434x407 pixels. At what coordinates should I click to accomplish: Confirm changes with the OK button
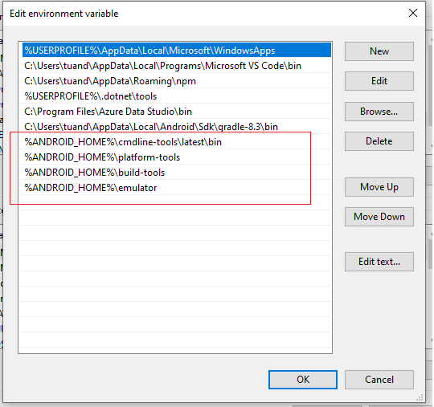coord(303,380)
